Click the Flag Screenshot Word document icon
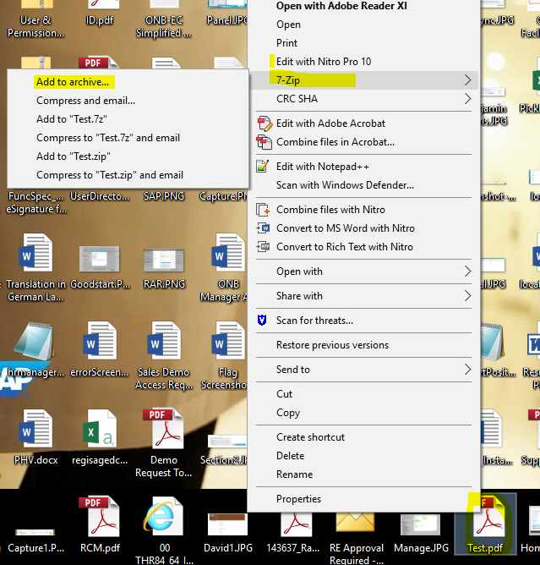This screenshot has width=540, height=565. [228, 341]
